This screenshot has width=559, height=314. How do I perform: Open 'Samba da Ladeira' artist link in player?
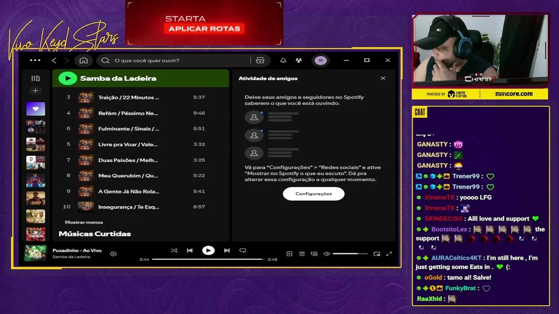[x=71, y=257]
